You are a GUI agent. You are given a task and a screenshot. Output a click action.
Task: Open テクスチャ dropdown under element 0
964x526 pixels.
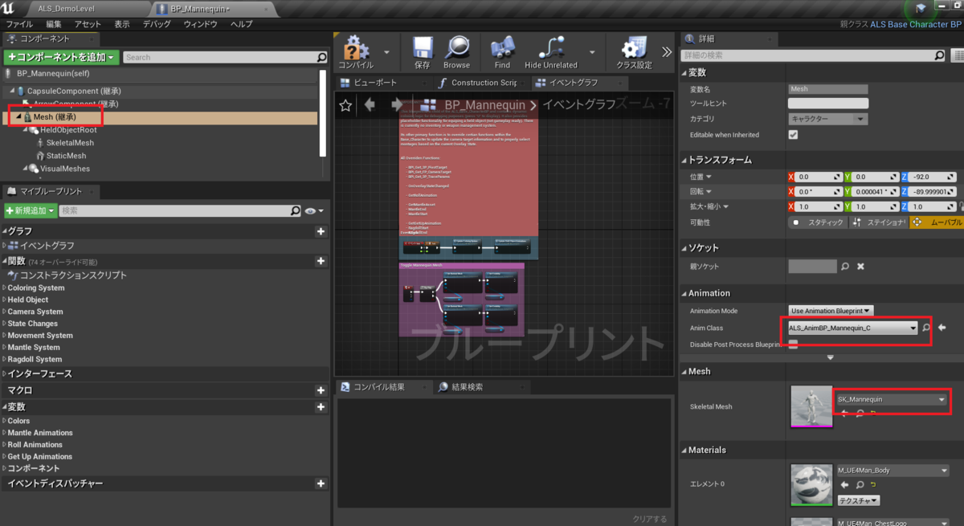(859, 500)
